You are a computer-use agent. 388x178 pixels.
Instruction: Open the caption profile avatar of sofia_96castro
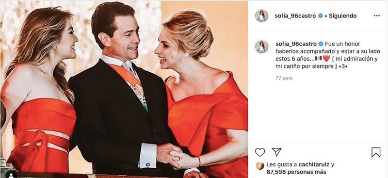261,47
